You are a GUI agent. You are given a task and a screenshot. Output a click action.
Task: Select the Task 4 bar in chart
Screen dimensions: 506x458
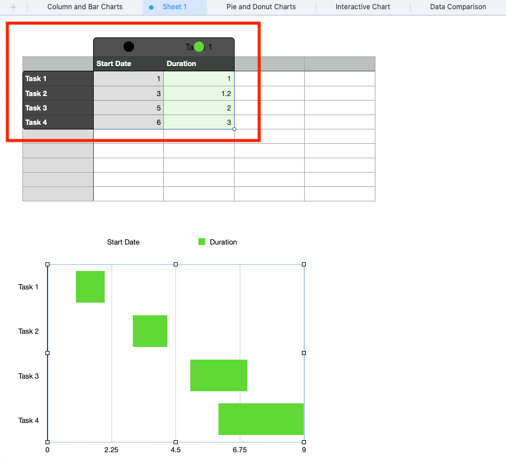click(x=261, y=419)
